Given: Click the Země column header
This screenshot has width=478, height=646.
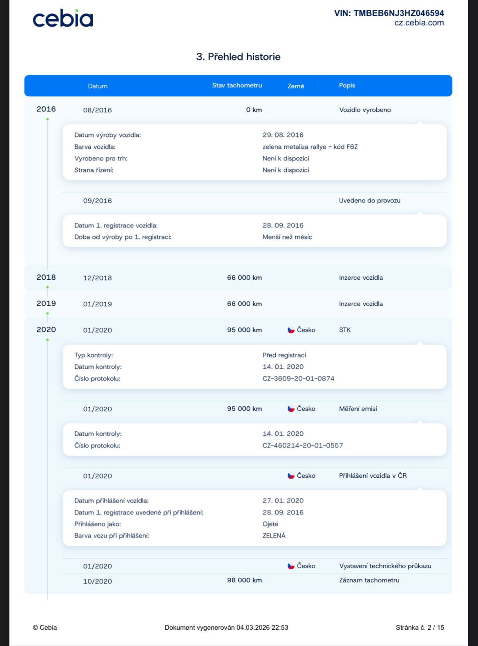Looking at the screenshot, I should coord(296,86).
